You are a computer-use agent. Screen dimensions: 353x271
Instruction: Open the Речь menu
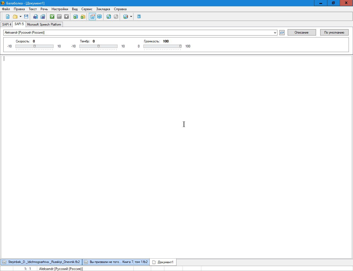click(44, 9)
